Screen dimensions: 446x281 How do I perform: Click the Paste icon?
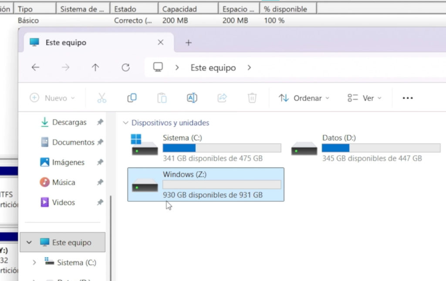click(162, 98)
